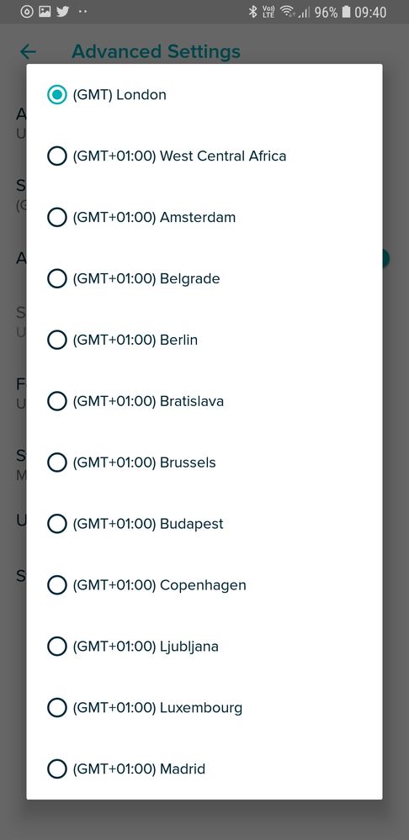
Task: Tap the image notification icon
Action: coord(45,11)
